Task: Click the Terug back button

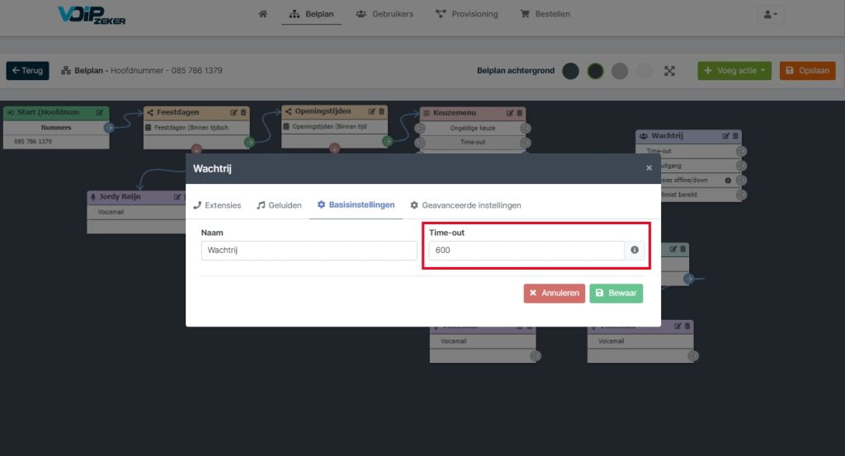Action: click(x=27, y=71)
